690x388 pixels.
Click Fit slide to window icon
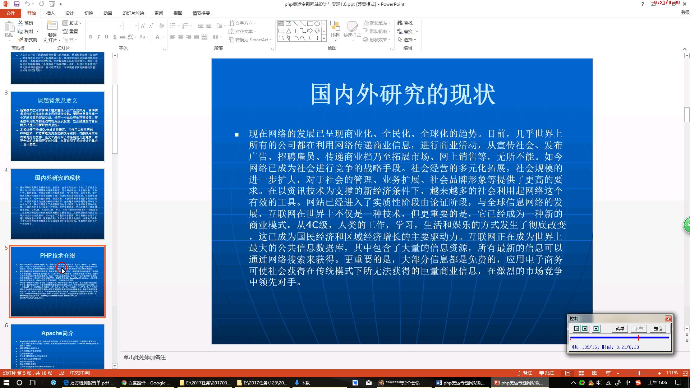(x=685, y=373)
